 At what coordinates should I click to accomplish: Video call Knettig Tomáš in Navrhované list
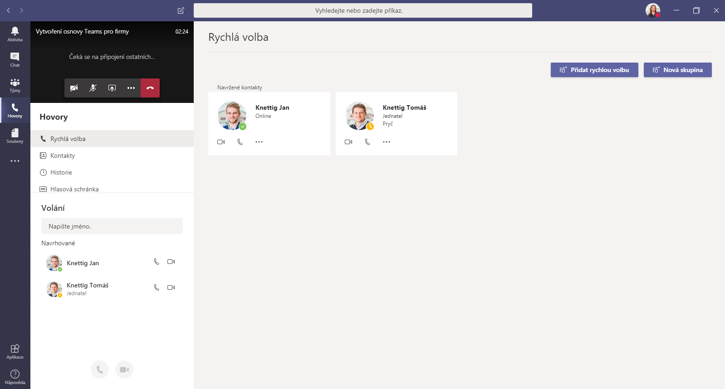click(x=171, y=287)
